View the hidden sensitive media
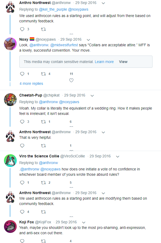 pos(123,62)
